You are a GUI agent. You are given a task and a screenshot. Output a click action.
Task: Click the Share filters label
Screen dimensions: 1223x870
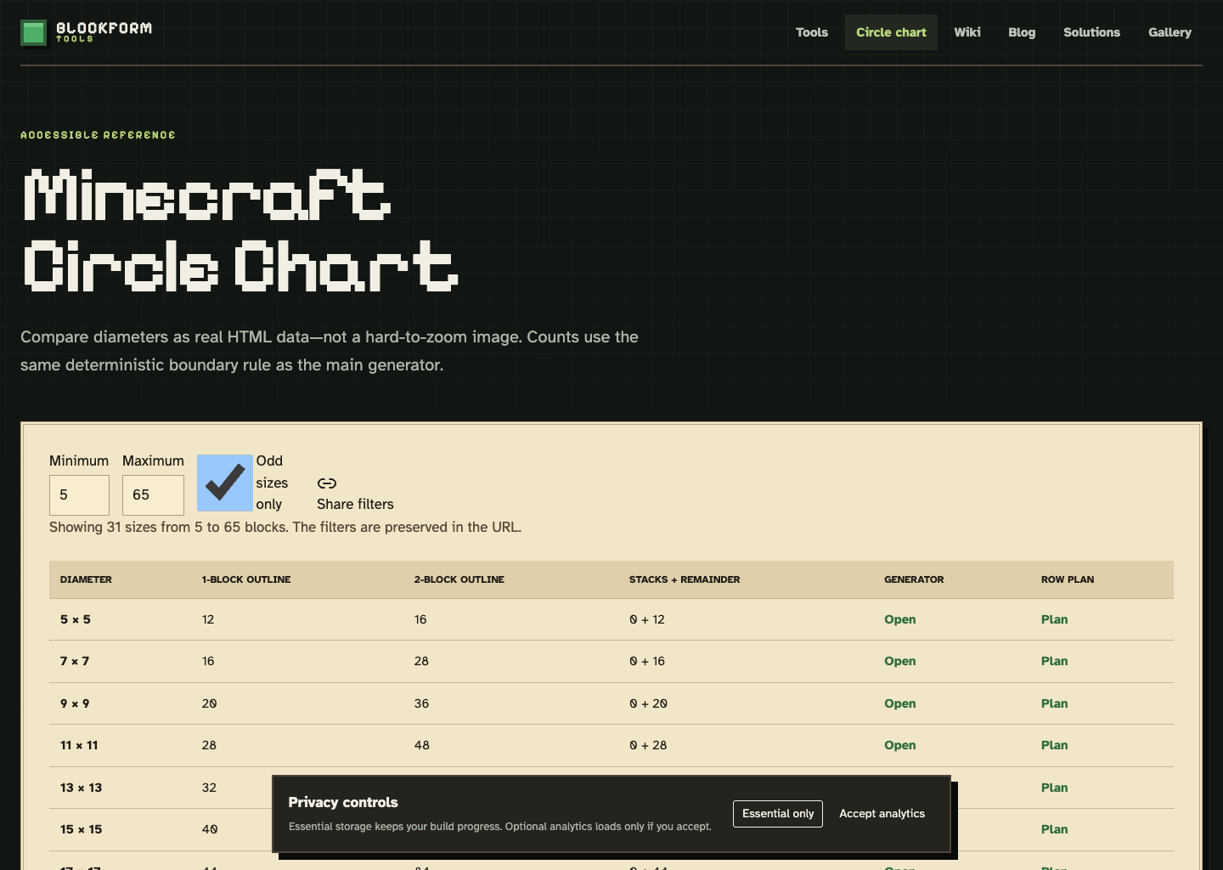click(355, 504)
